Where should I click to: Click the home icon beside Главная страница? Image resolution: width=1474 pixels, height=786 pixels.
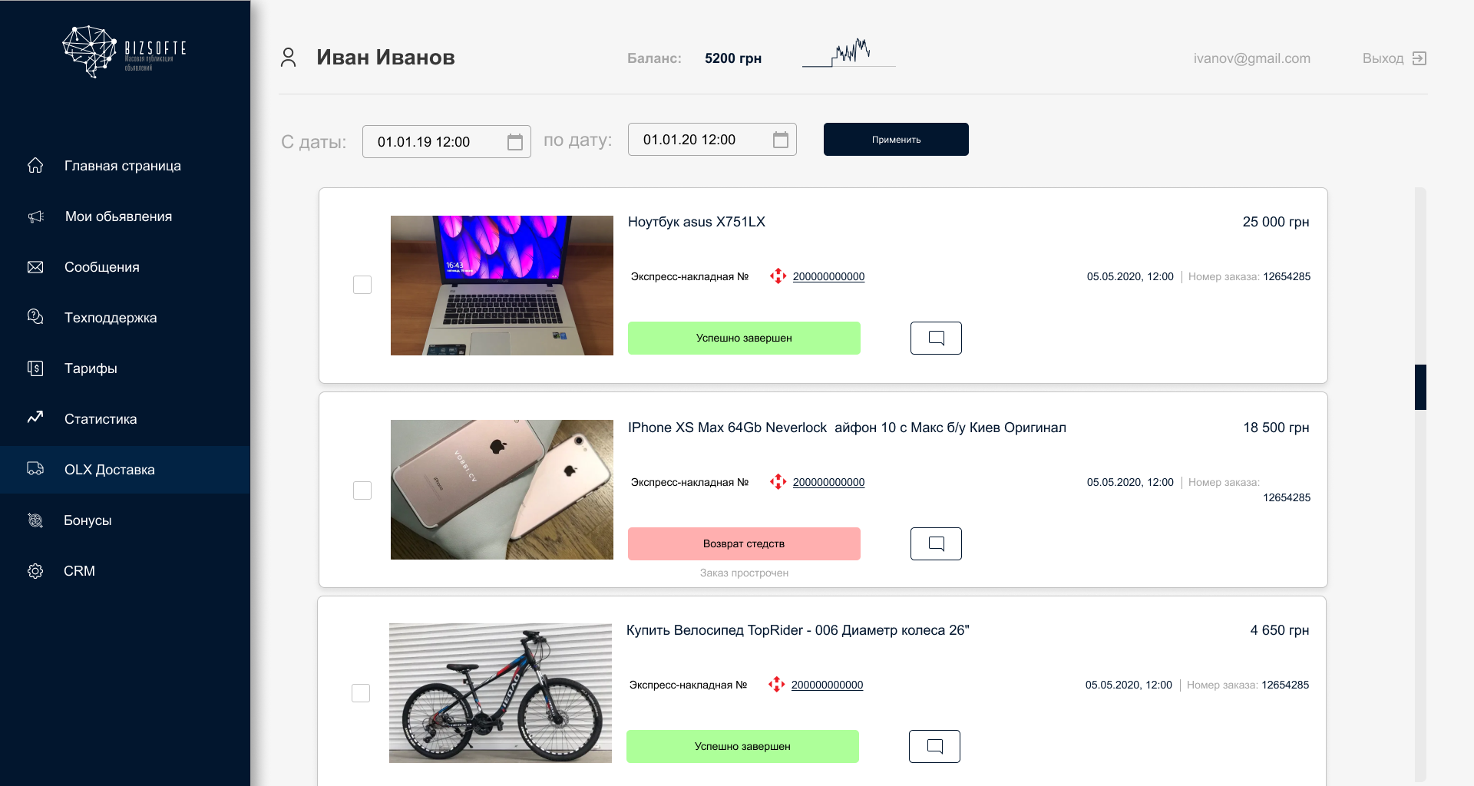(x=35, y=165)
